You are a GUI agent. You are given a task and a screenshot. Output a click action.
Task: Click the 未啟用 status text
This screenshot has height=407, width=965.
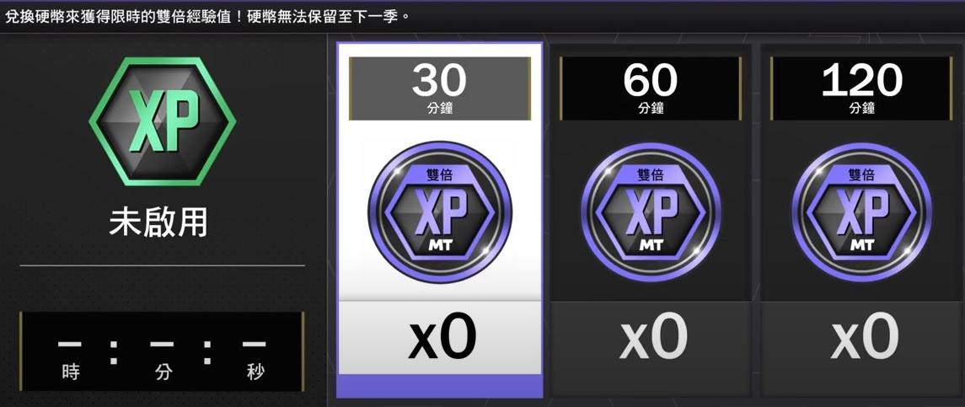click(158, 223)
